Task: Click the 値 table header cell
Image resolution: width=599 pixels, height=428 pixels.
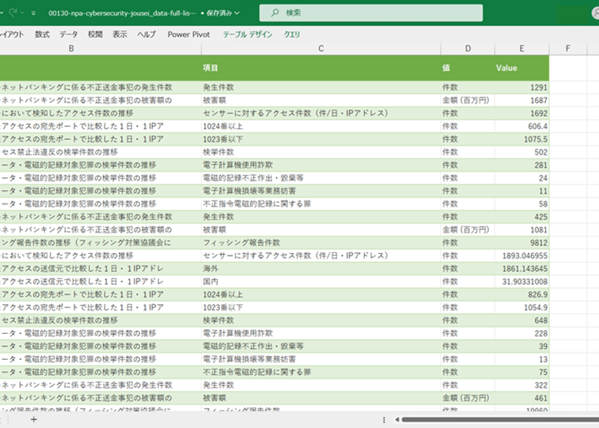Action: (467, 67)
